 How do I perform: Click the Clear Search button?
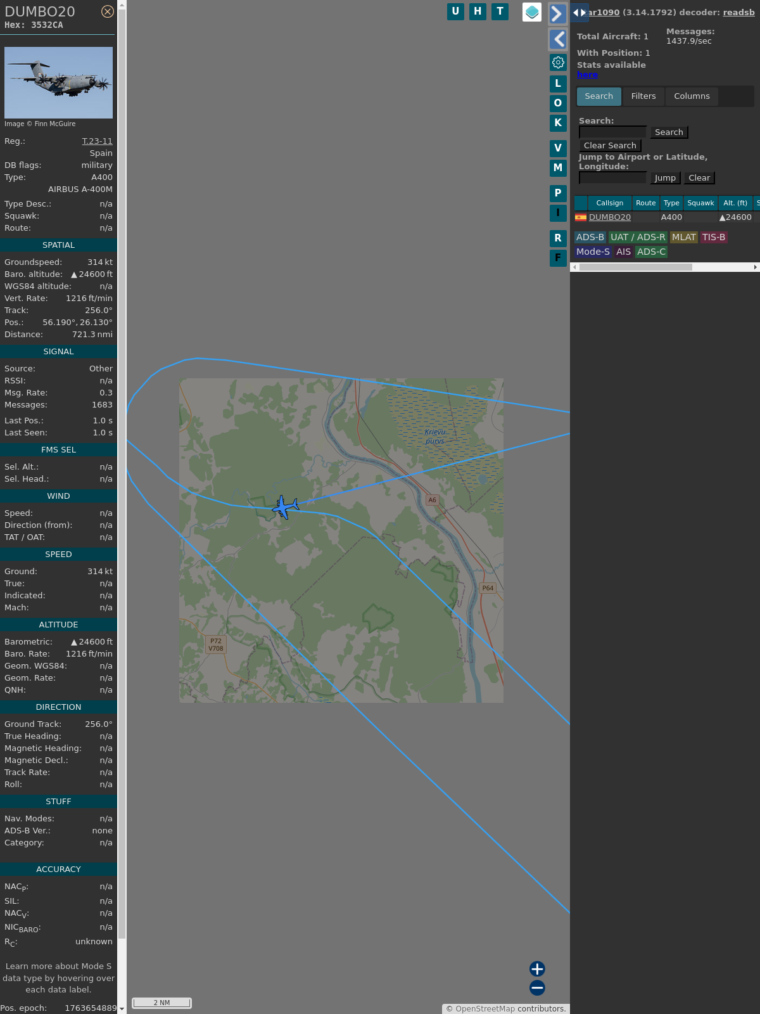pyautogui.click(x=610, y=146)
